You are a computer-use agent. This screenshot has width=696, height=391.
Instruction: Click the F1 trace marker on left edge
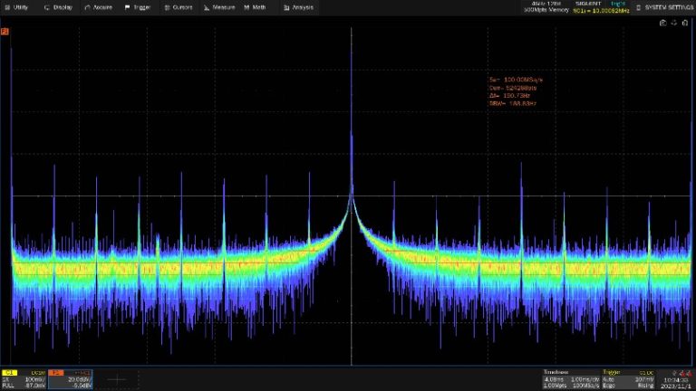point(5,32)
